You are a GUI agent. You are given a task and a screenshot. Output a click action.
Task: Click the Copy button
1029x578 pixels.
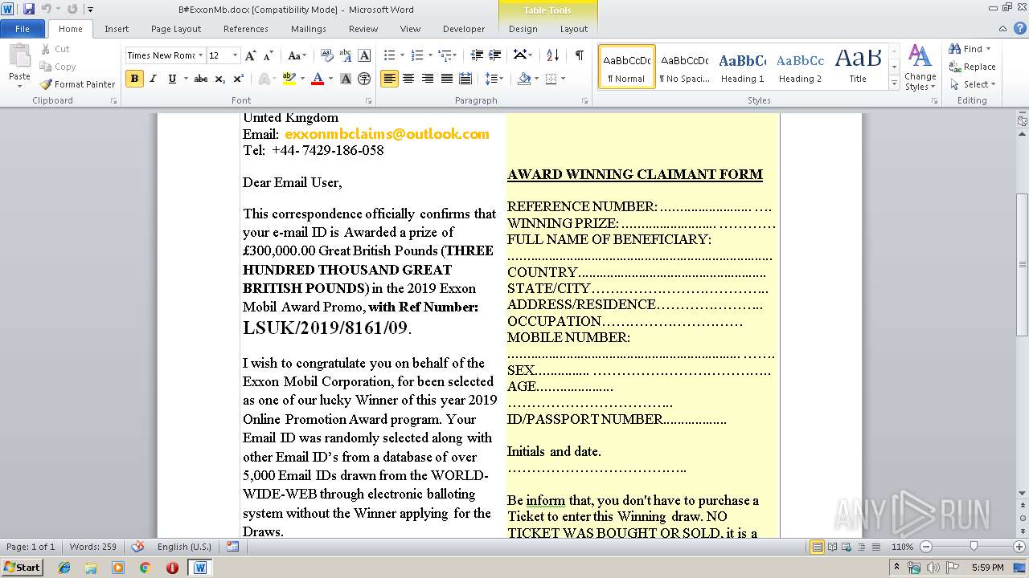coord(58,67)
